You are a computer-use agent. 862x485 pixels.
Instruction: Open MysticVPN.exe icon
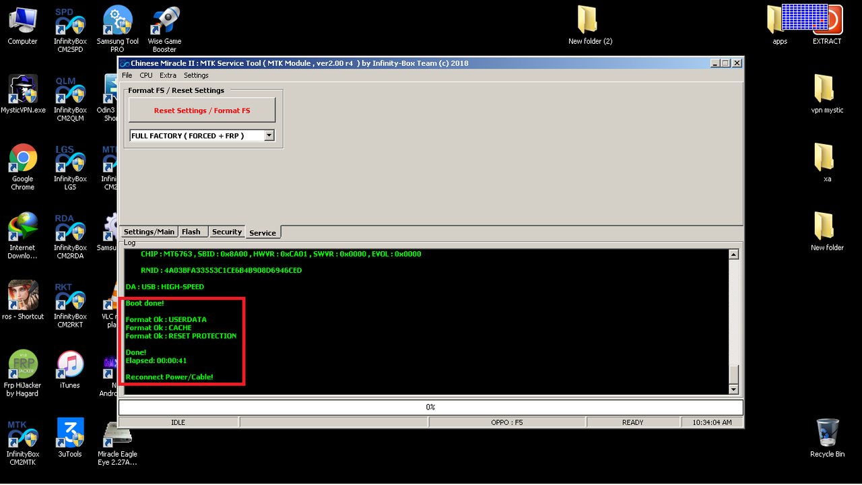point(23,94)
